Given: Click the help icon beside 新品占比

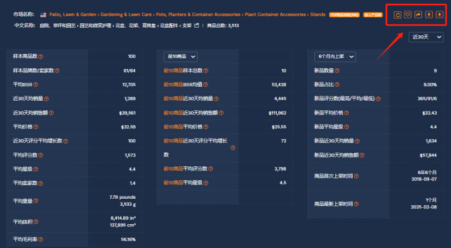Looking at the screenshot, I should (338, 84).
